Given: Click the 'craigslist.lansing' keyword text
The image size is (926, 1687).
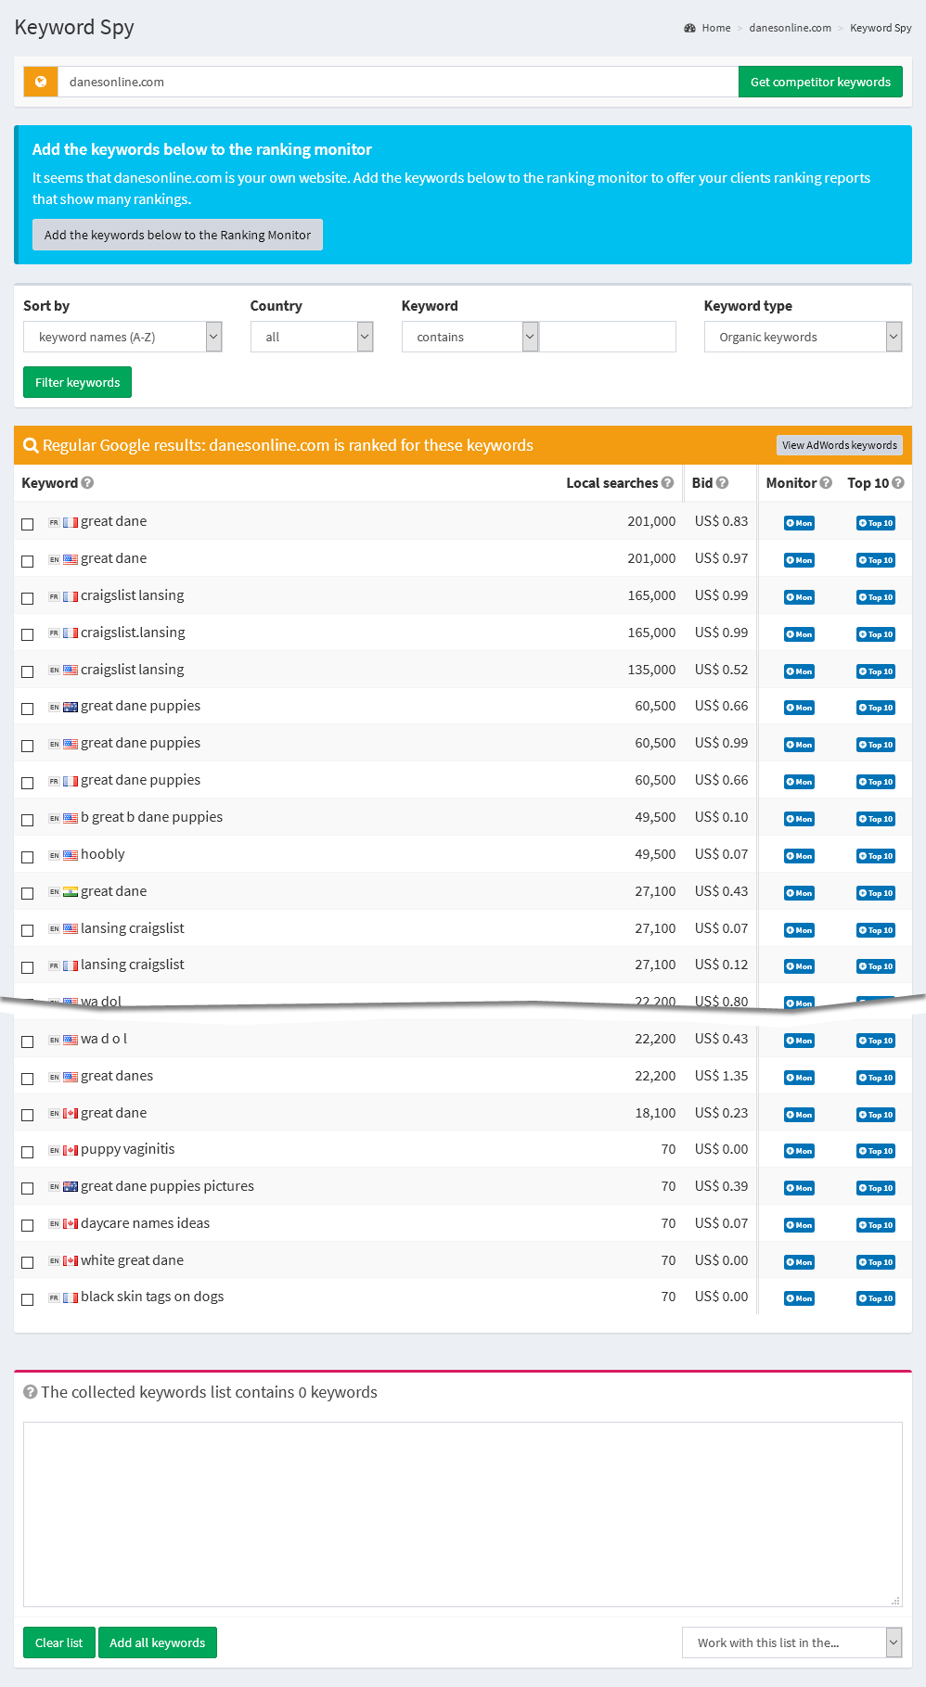Looking at the screenshot, I should tap(133, 633).
